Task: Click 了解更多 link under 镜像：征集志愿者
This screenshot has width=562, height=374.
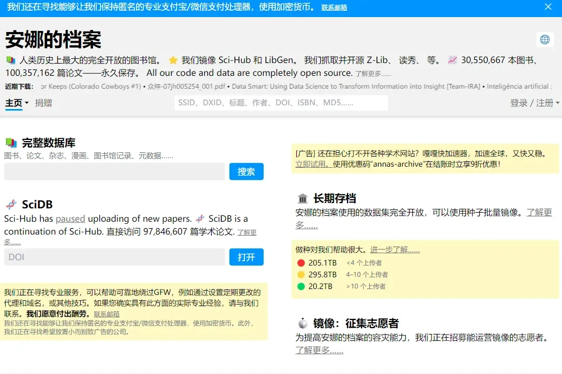Action: (319, 350)
